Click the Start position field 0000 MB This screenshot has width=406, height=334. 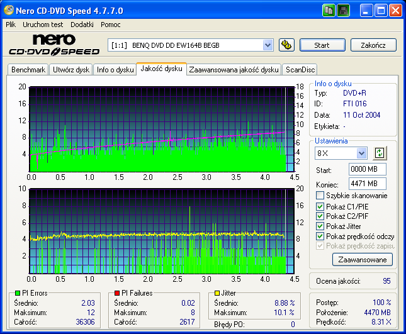[x=367, y=169]
